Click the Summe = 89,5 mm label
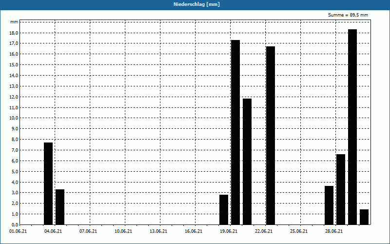 348,15
